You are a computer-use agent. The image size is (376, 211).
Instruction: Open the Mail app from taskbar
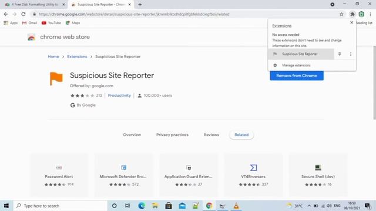click(182, 206)
